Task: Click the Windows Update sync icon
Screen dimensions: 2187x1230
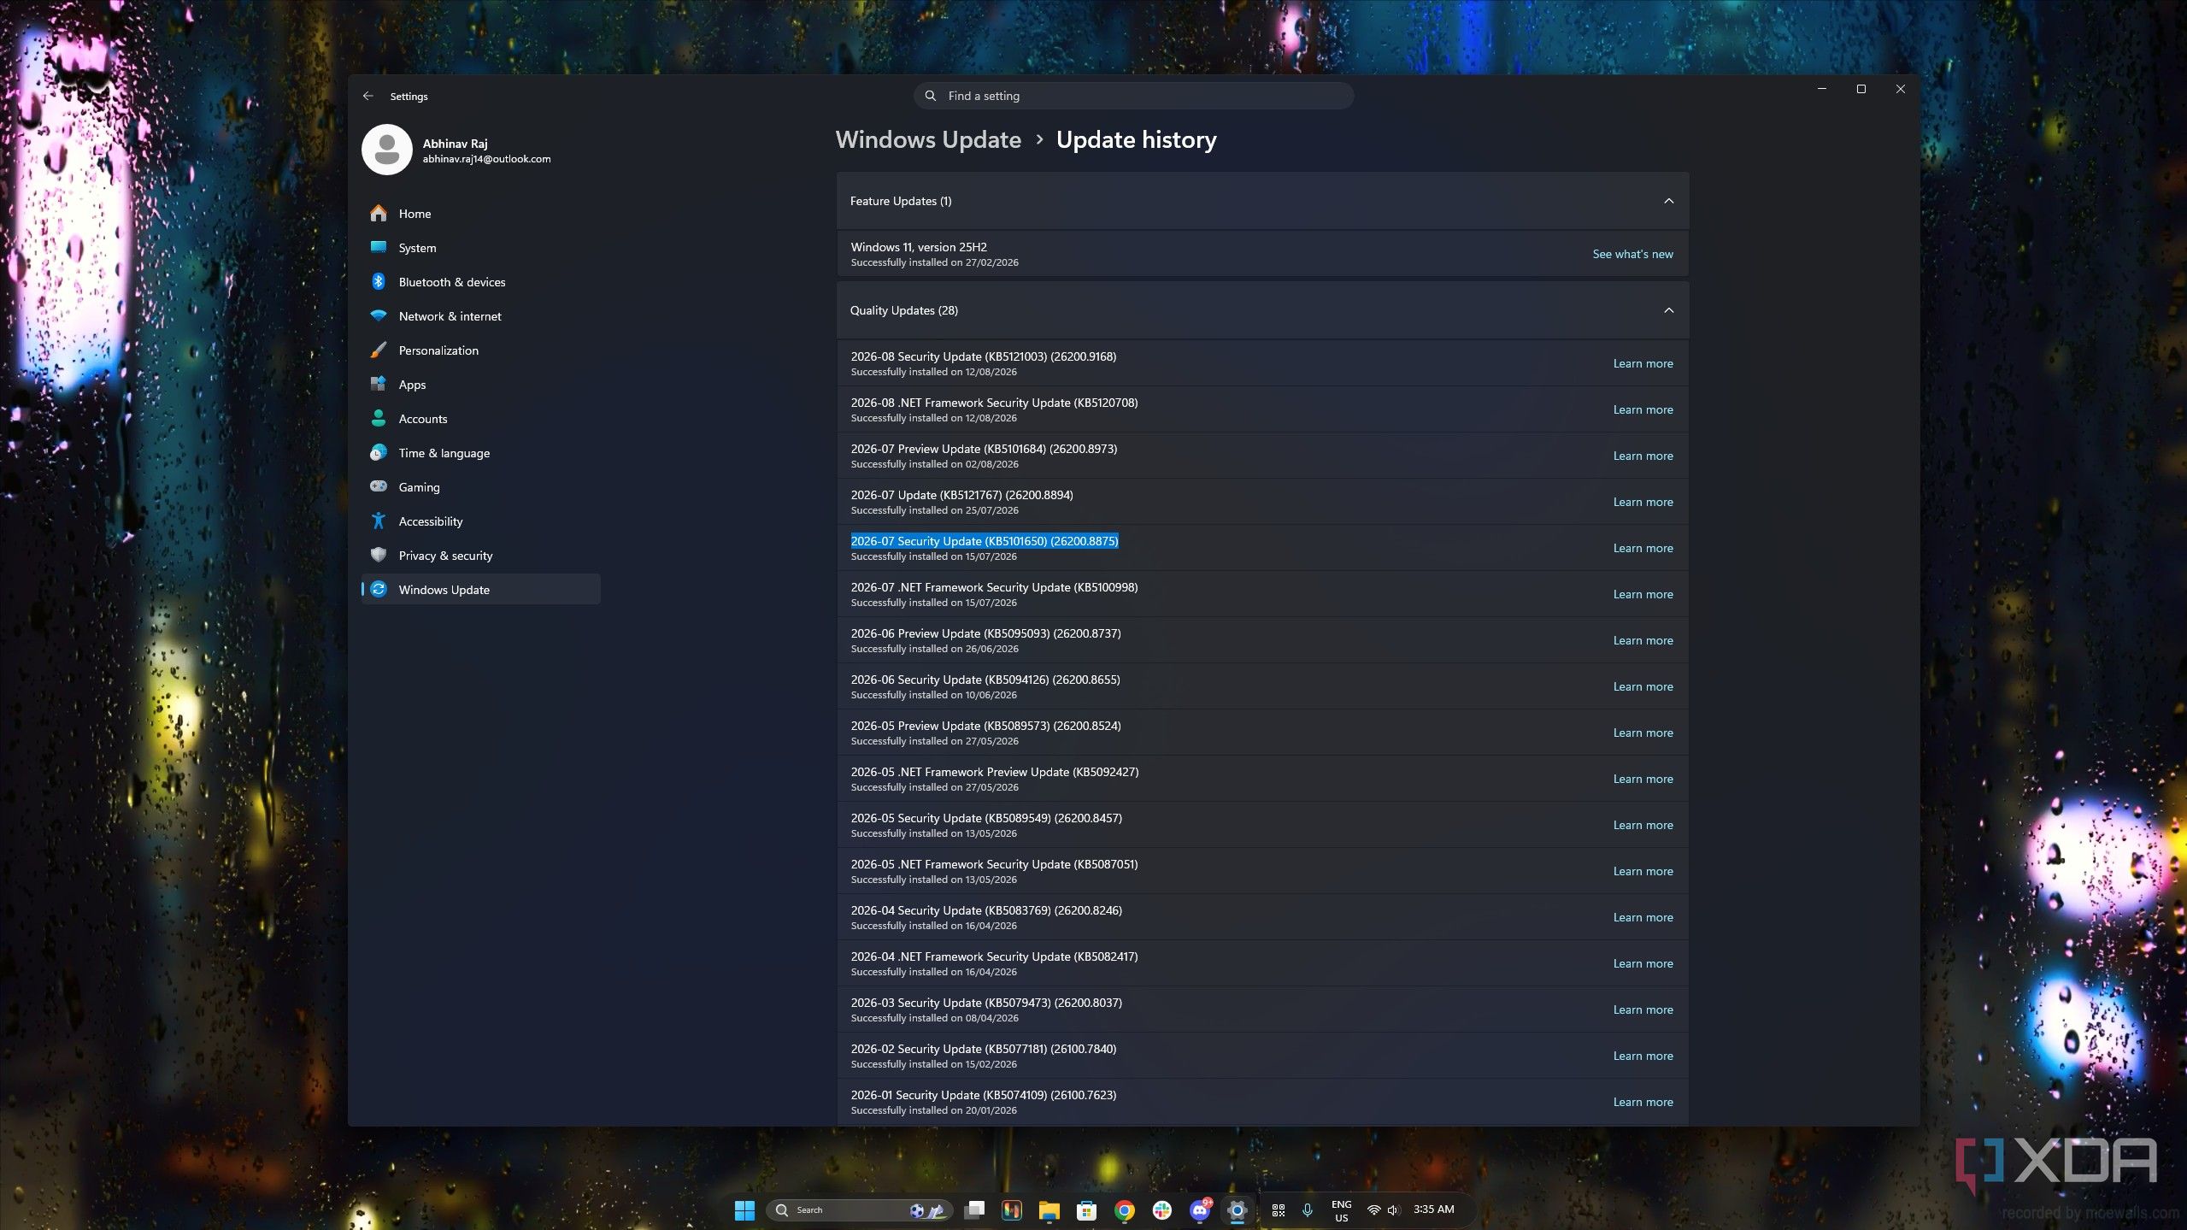Action: click(378, 589)
